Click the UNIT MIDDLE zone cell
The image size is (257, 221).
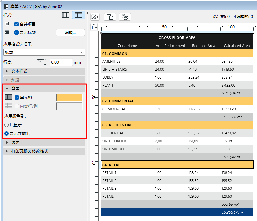pyautogui.click(x=113, y=149)
